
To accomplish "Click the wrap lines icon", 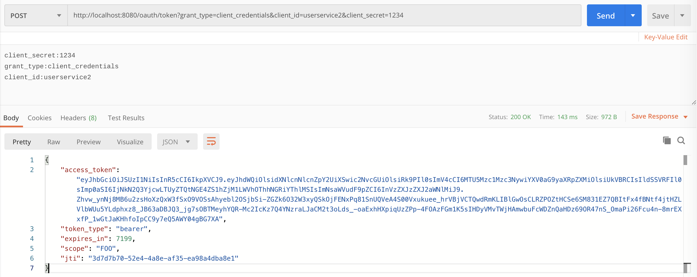I will coord(211,142).
